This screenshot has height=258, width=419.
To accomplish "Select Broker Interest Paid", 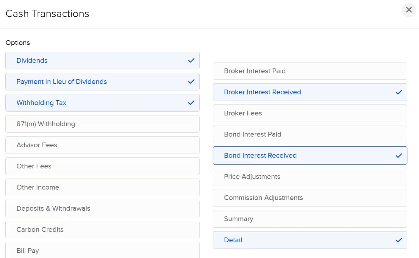I will click(310, 71).
